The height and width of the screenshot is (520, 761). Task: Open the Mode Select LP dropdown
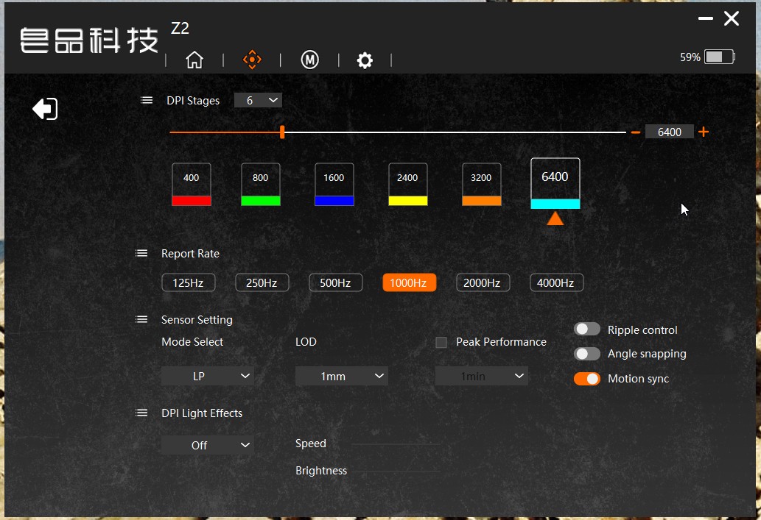pos(208,376)
